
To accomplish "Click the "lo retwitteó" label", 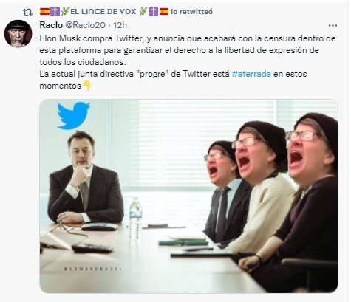I will coord(191,12).
